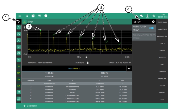Image resolution: width=174 pixels, height=110 pixels.
Task: Select the Fundamental marker 1 table row
Action: coord(77,84)
